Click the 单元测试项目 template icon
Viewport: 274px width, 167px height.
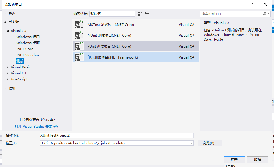click(x=79, y=57)
